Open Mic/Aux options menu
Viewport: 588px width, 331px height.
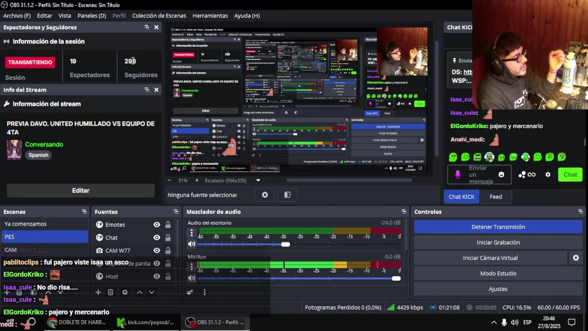coord(192,267)
